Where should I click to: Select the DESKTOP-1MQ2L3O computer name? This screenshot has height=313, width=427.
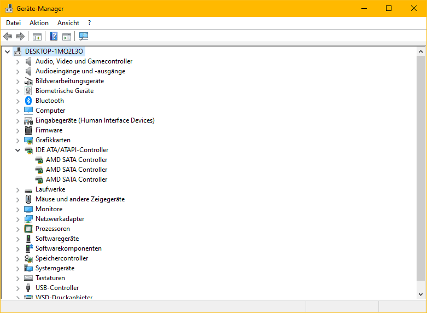click(x=54, y=51)
